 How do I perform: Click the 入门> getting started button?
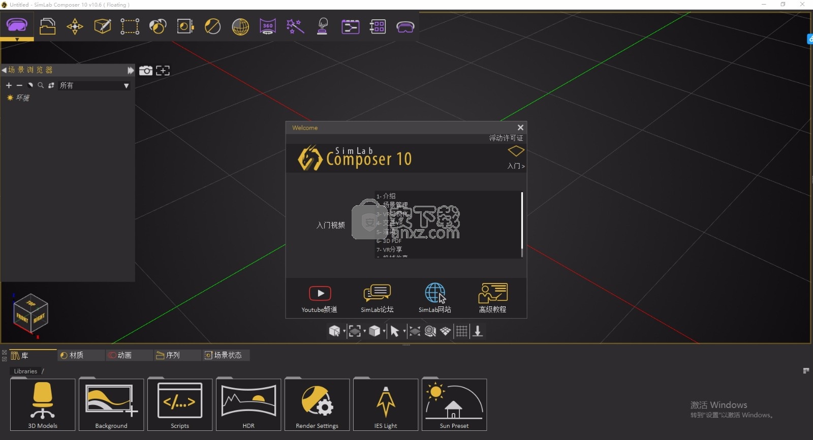click(x=516, y=158)
